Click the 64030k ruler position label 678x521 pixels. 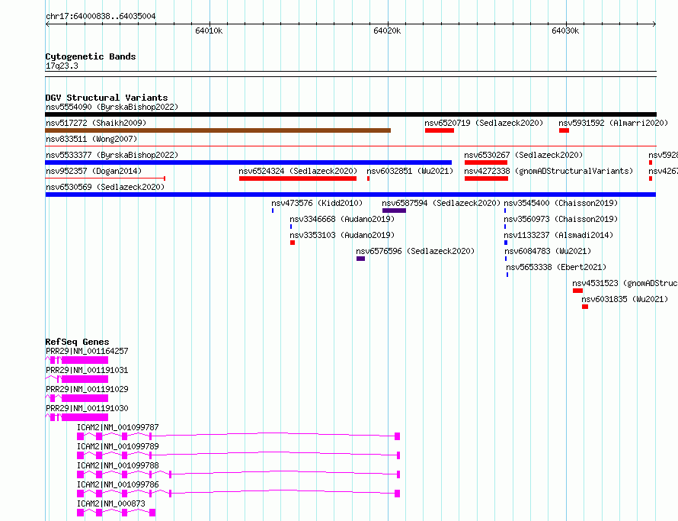coord(565,31)
